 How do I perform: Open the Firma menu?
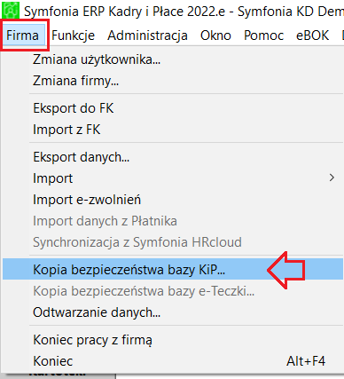coord(23,36)
